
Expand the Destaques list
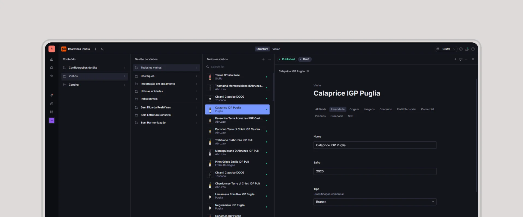(166, 76)
